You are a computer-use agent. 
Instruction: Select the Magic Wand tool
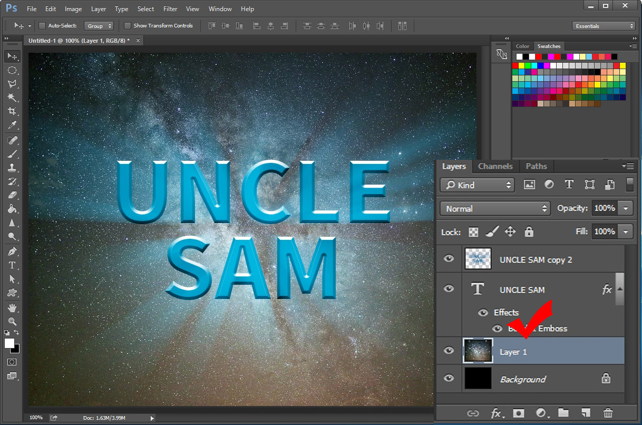(12, 98)
